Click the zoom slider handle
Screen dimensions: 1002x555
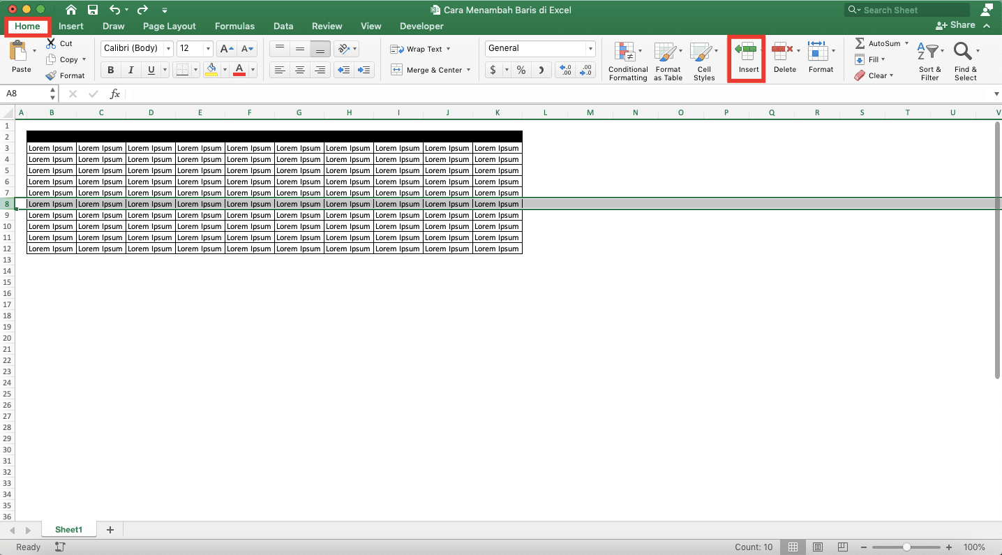click(x=906, y=547)
